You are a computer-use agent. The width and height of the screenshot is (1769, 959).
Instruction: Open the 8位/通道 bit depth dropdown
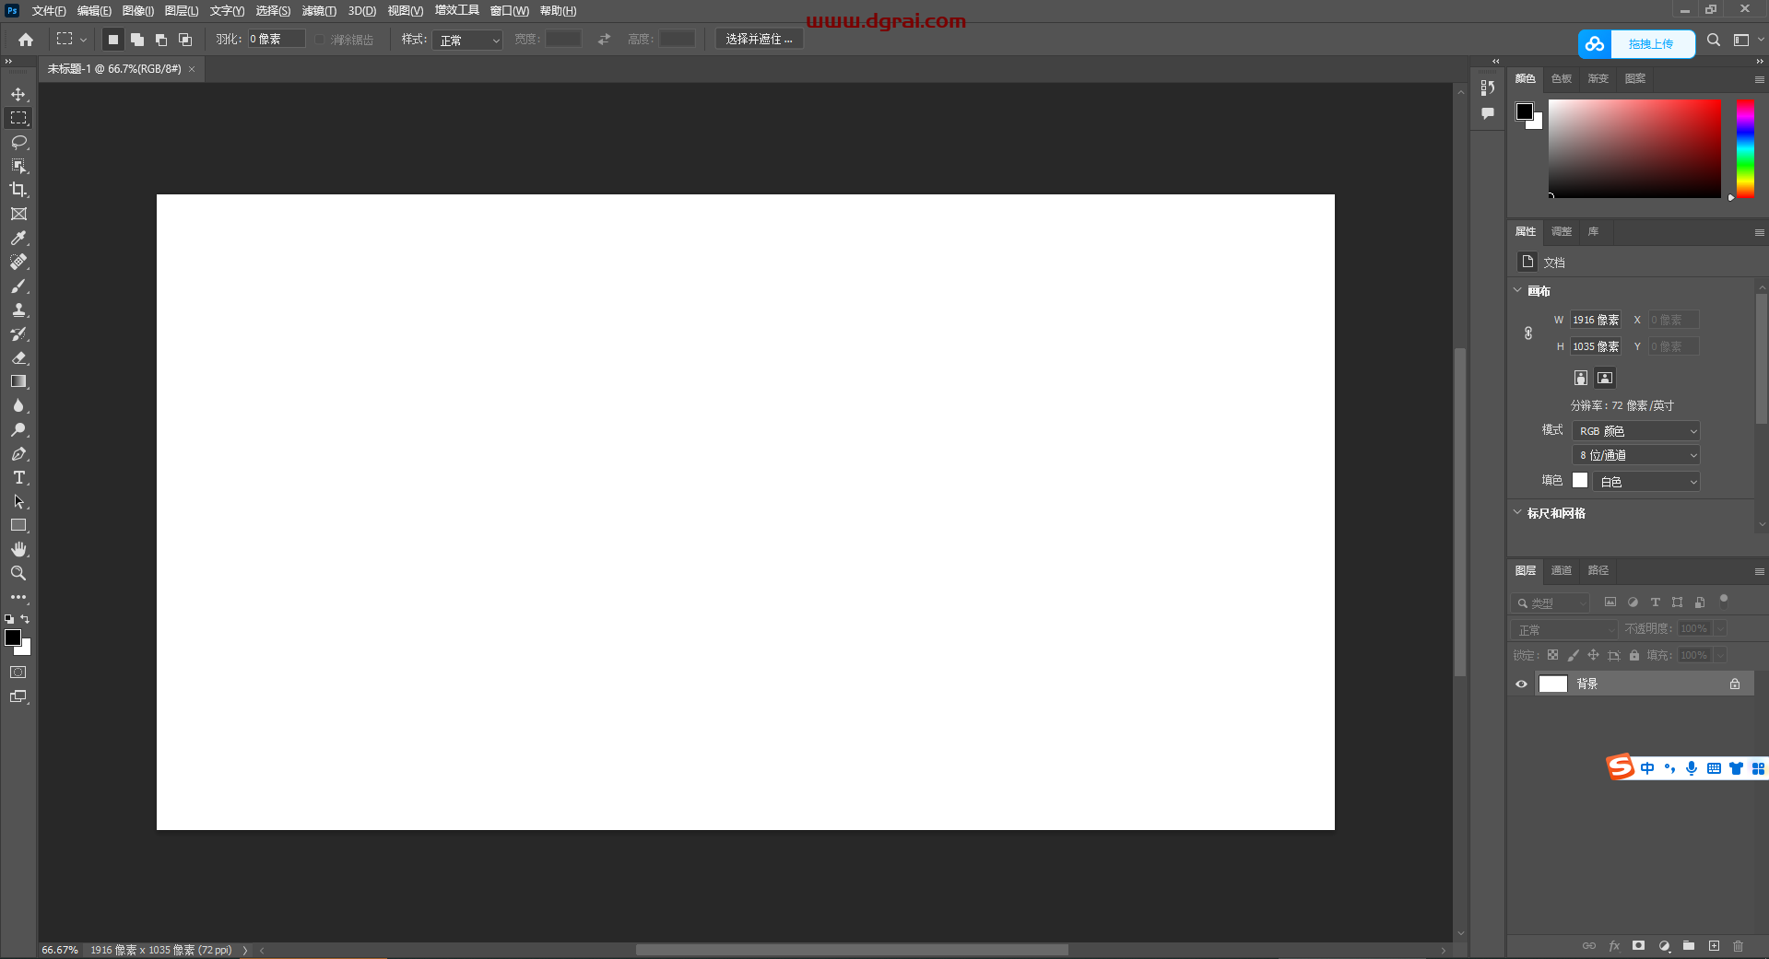point(1635,454)
